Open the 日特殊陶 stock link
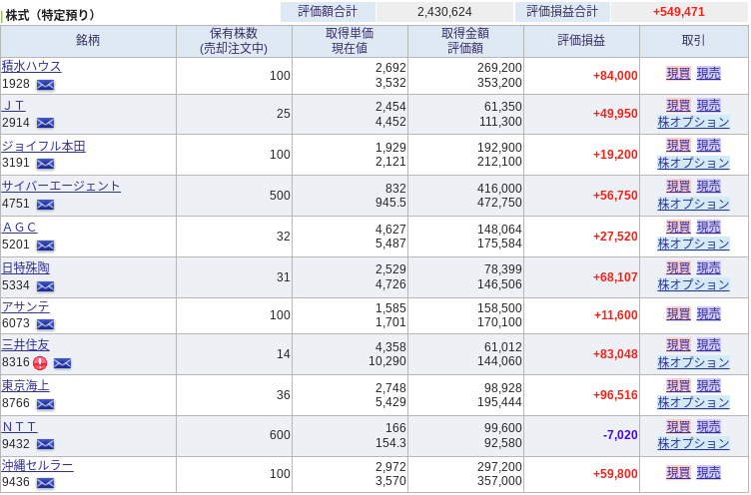The height and width of the screenshot is (495, 751). point(25,267)
